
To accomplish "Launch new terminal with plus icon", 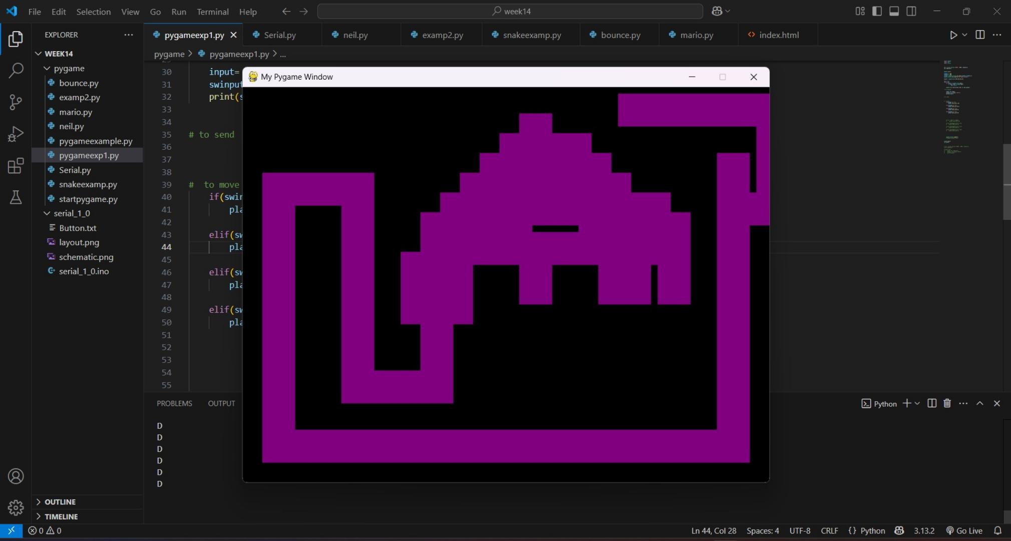I will 906,403.
